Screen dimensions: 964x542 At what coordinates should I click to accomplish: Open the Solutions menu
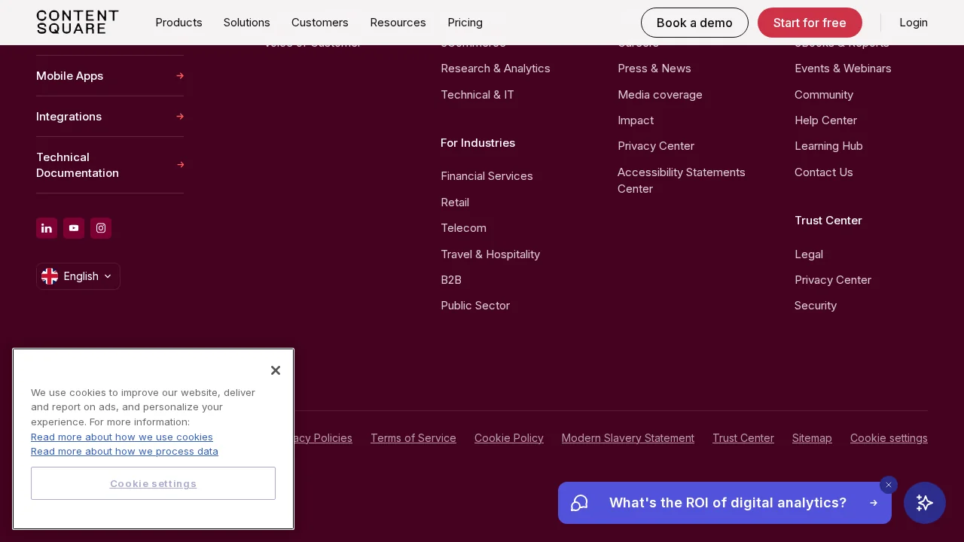click(246, 23)
